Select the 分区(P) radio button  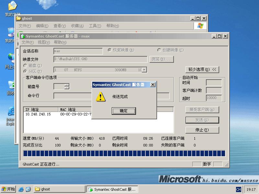[x=33, y=71]
